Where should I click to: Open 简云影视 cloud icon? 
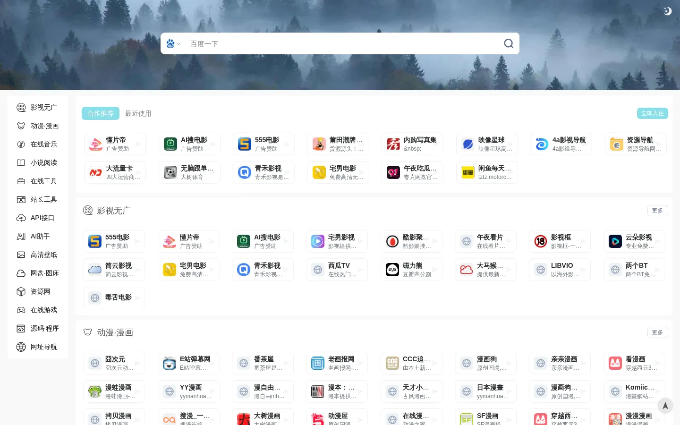pyautogui.click(x=95, y=270)
